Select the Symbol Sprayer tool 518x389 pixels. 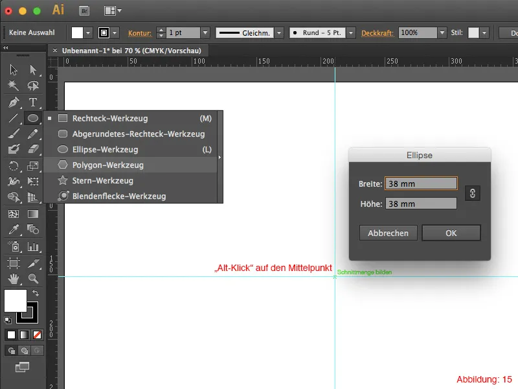14,246
